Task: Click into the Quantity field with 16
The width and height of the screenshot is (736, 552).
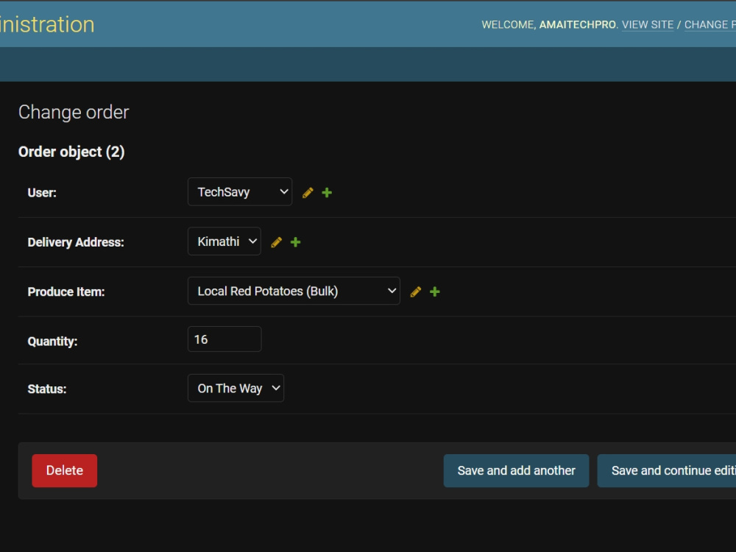Action: (x=224, y=339)
